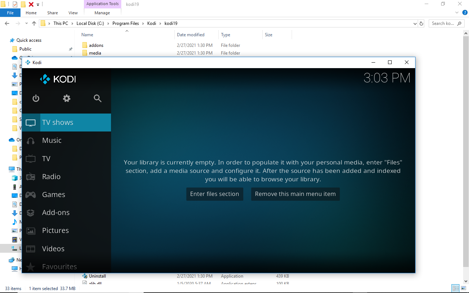The height and width of the screenshot is (293, 469).
Task: Click the Favourites star icon
Action: tap(31, 267)
